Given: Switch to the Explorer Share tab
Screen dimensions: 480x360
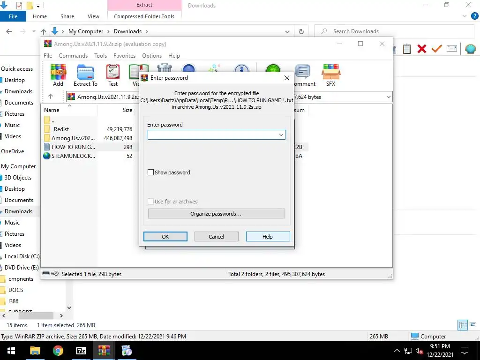Looking at the screenshot, I should coord(67,16).
